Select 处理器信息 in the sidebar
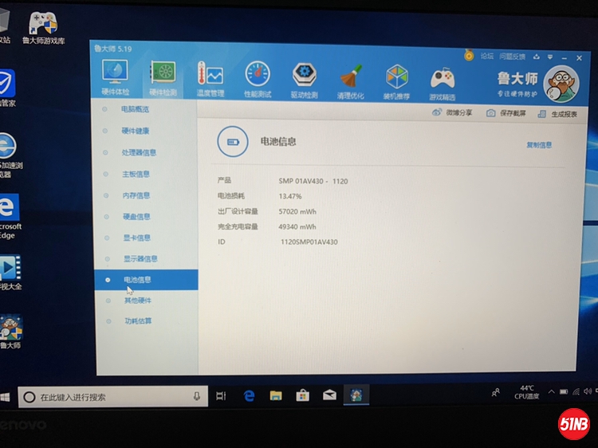Screen dimensions: 598x448 [139, 152]
